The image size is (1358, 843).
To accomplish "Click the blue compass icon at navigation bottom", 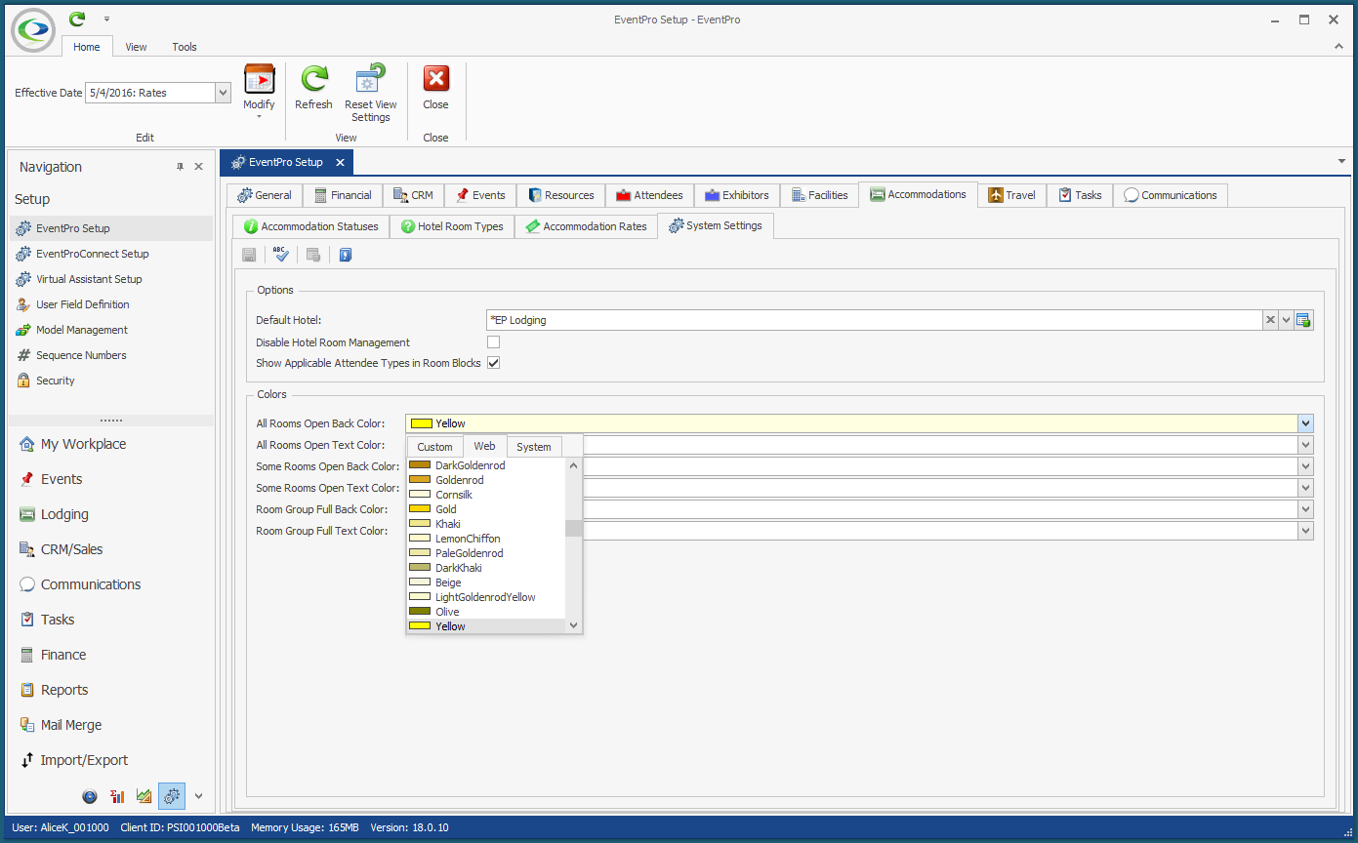I will tap(90, 796).
